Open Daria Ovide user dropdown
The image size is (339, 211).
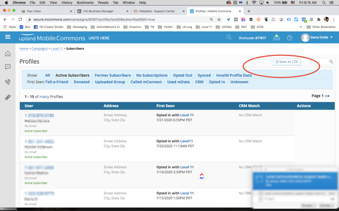point(317,38)
